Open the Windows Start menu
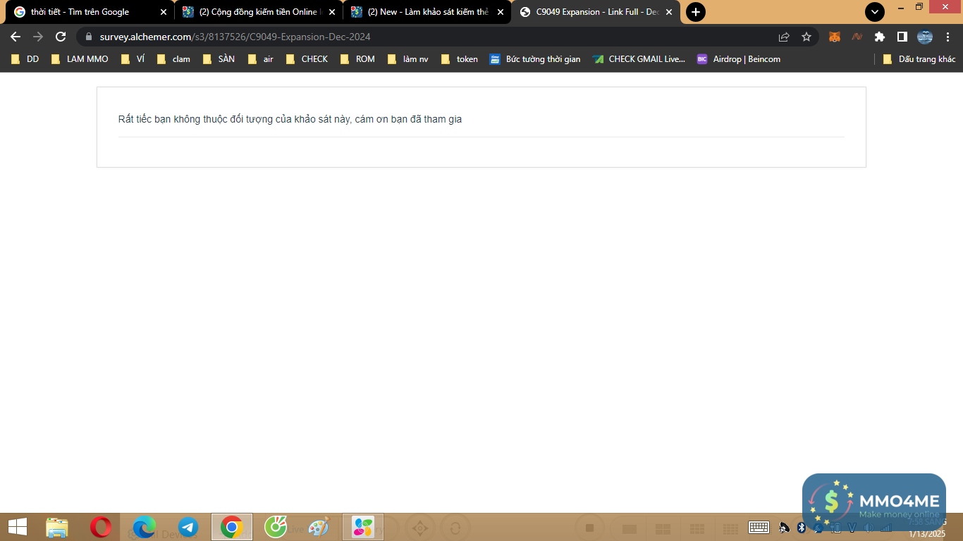The height and width of the screenshot is (541, 963). [18, 527]
